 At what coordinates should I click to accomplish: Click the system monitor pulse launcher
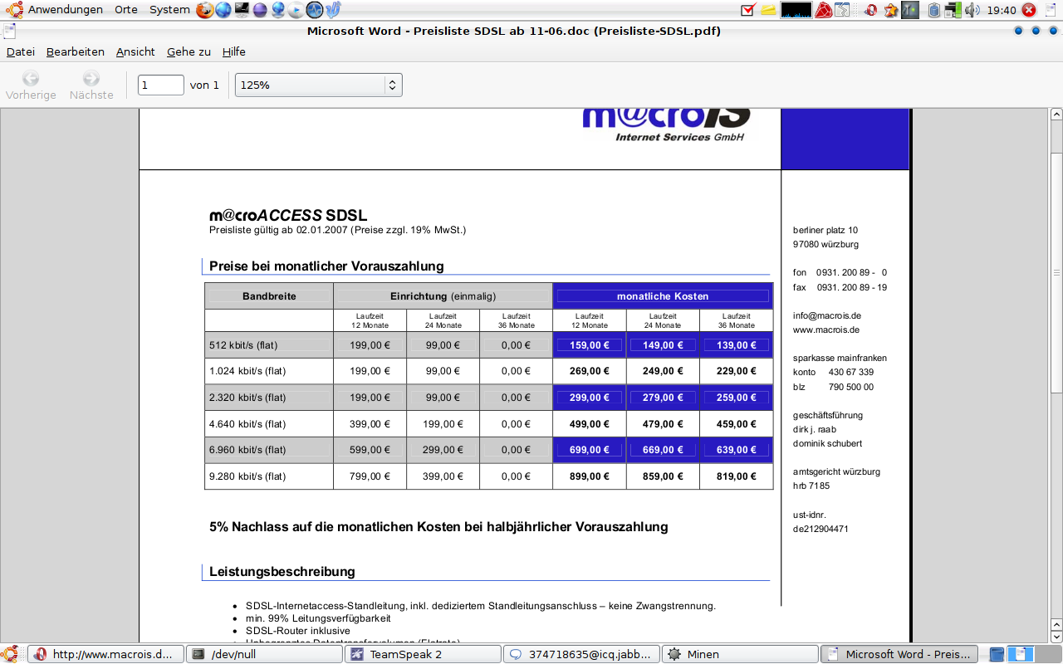click(315, 10)
